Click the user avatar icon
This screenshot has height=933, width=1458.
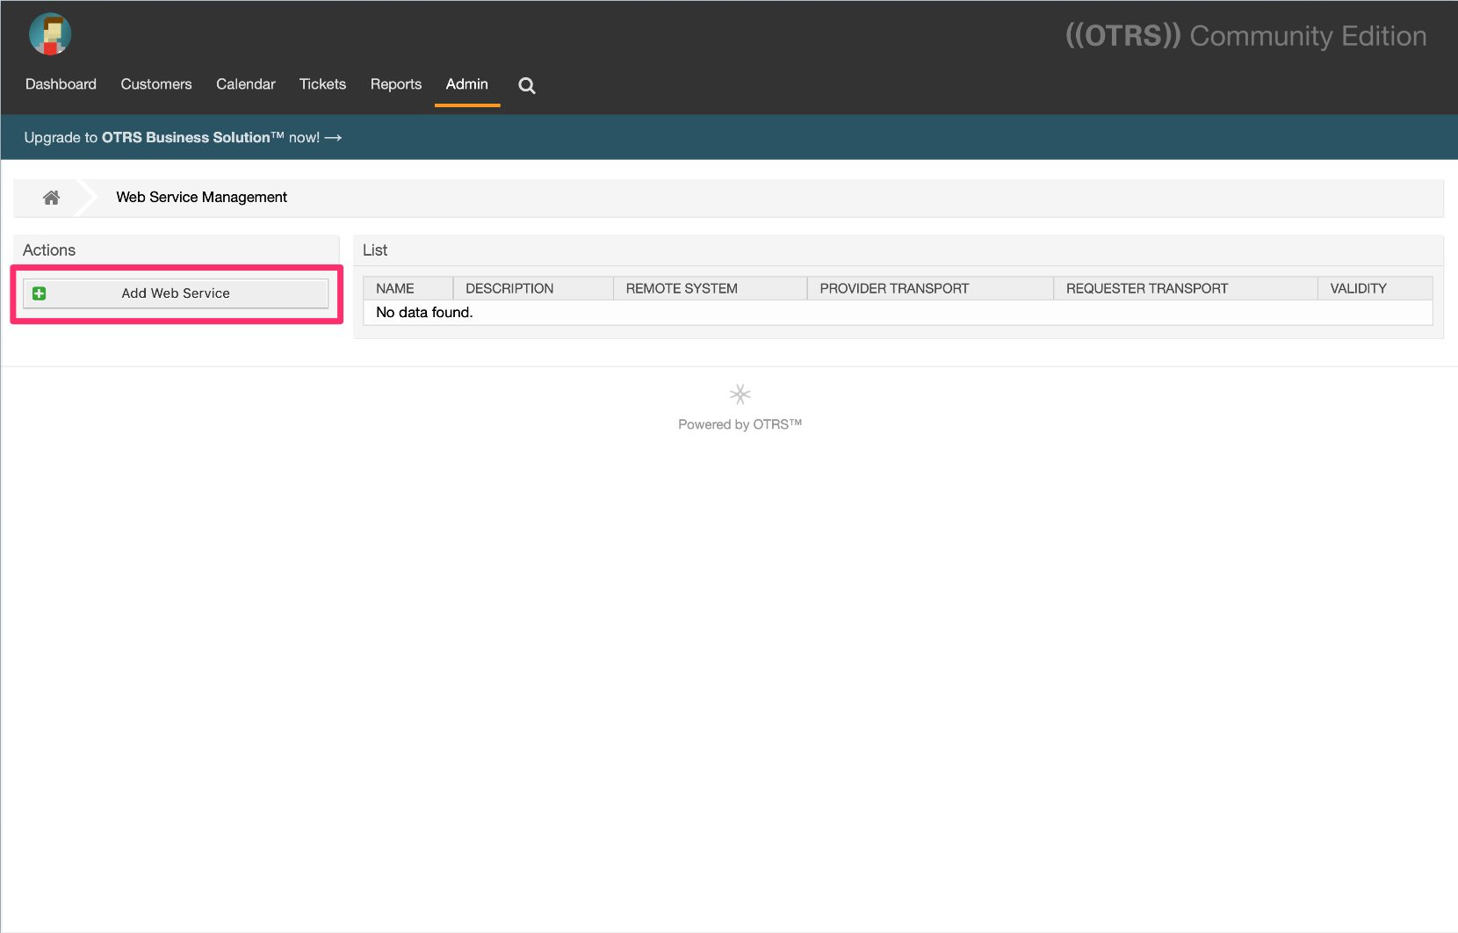[x=50, y=35]
